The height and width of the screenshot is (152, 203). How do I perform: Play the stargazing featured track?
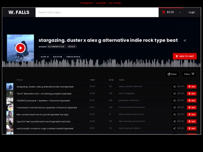[x=20, y=48]
